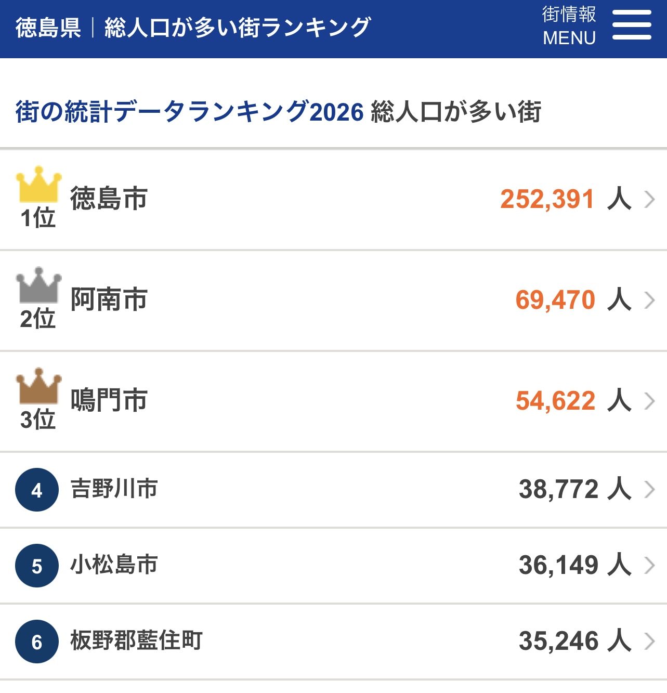Open the 吉野川市 row arrow
Viewport: 667px width, 693px height.
(x=649, y=489)
